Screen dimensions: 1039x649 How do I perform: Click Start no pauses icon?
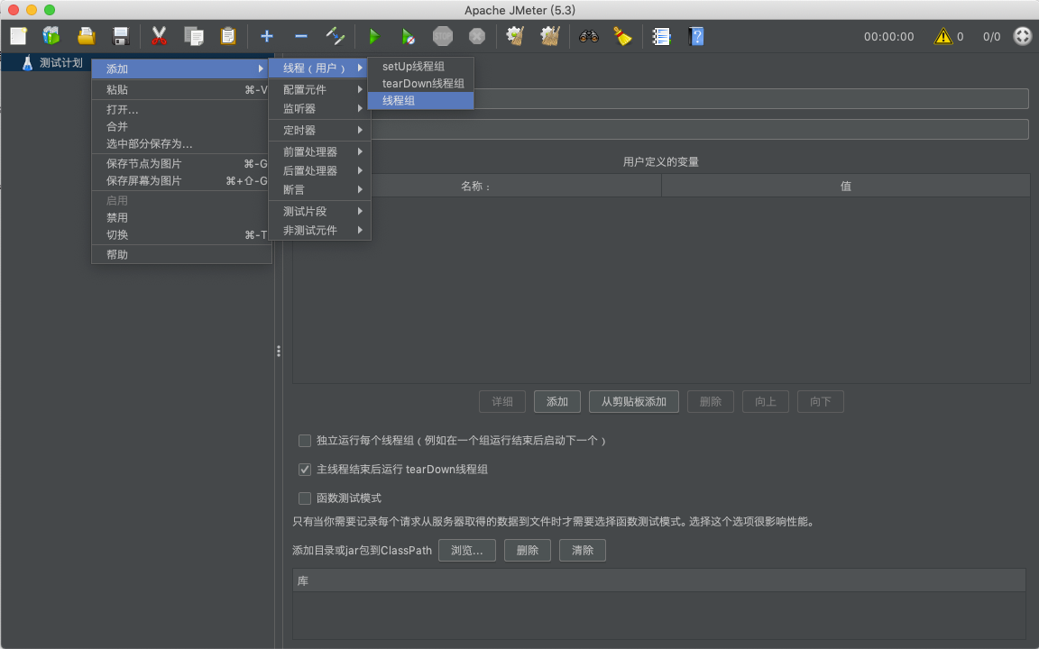point(409,36)
